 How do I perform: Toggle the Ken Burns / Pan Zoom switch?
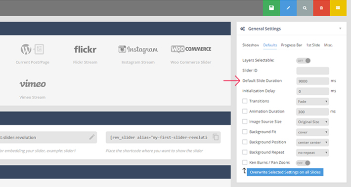coord(303,163)
